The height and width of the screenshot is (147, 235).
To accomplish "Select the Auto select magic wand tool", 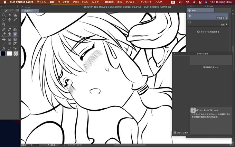I will click(x=9, y=15).
